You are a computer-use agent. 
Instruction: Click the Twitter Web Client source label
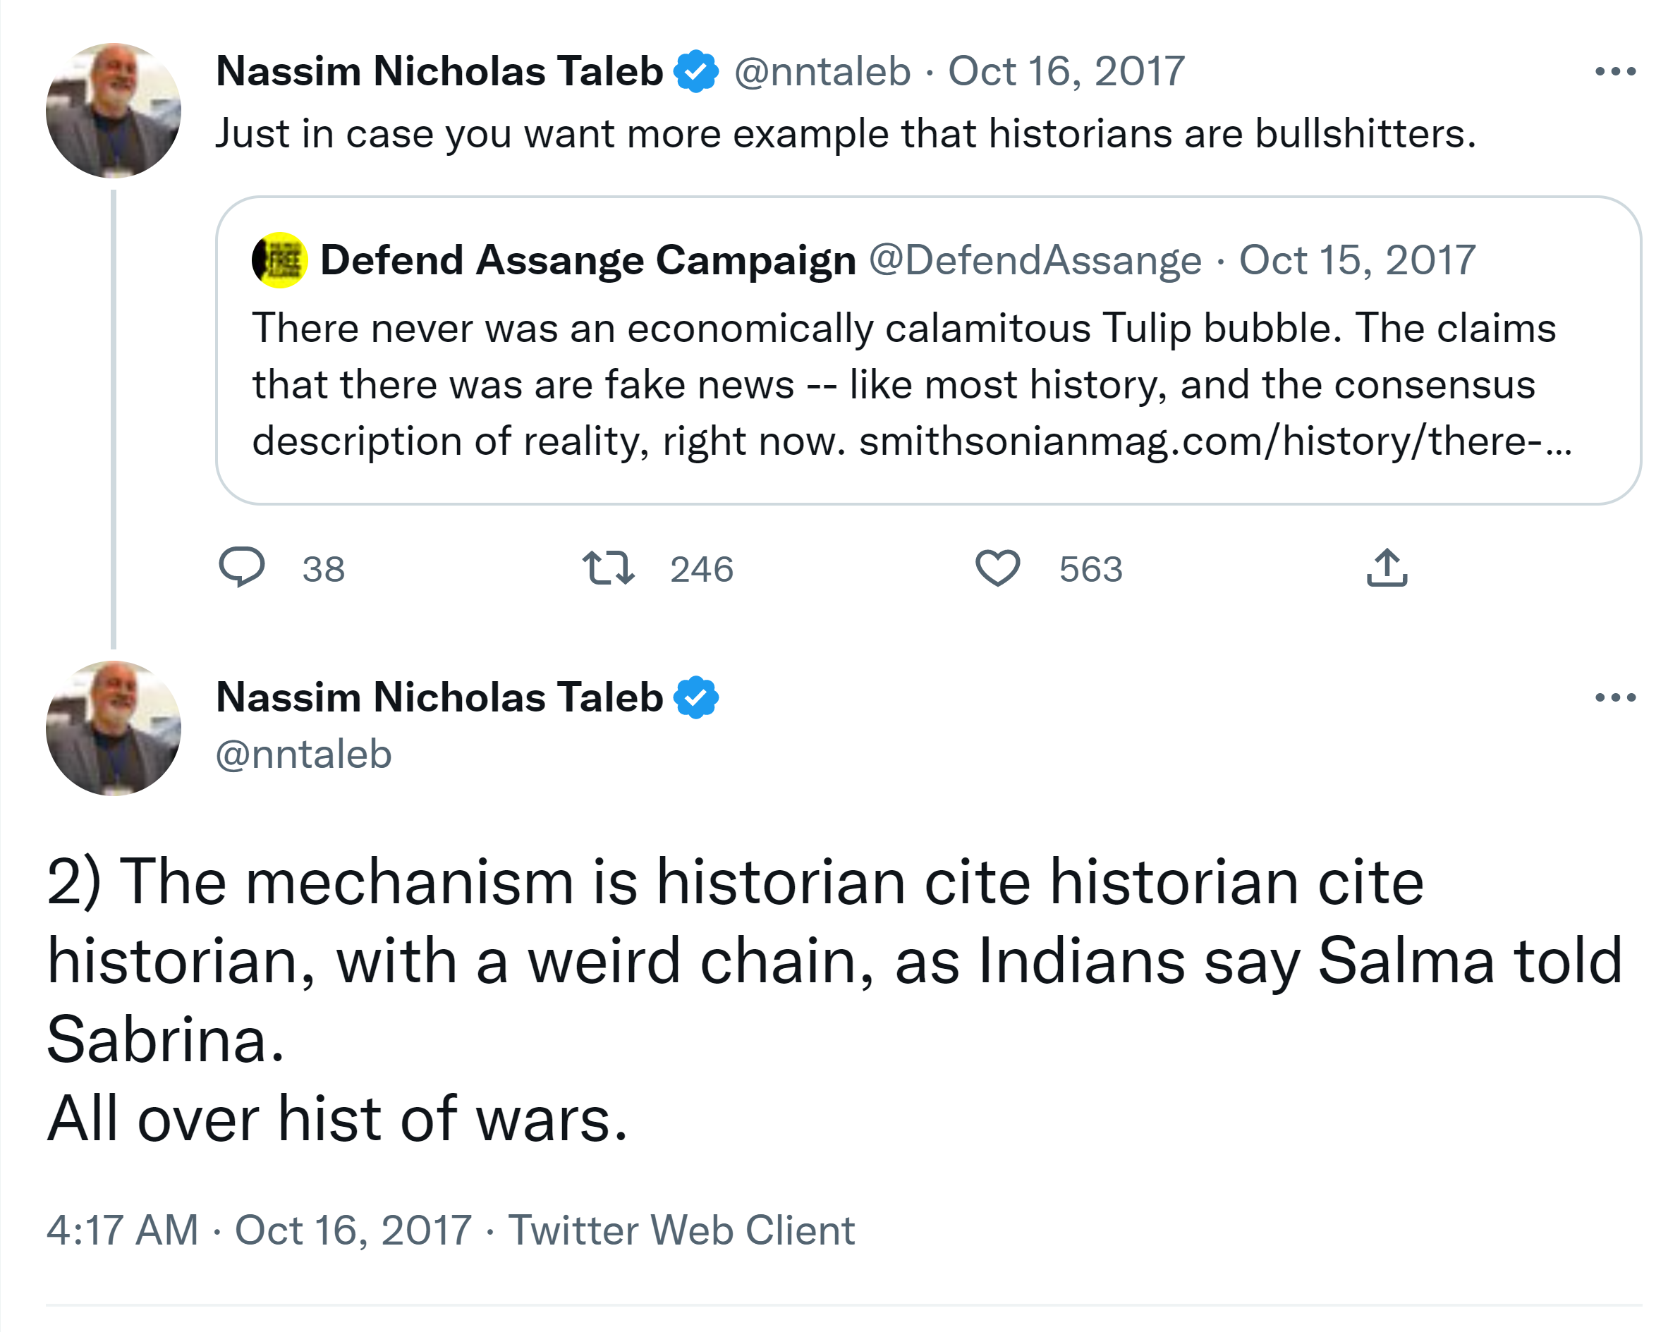click(682, 1230)
